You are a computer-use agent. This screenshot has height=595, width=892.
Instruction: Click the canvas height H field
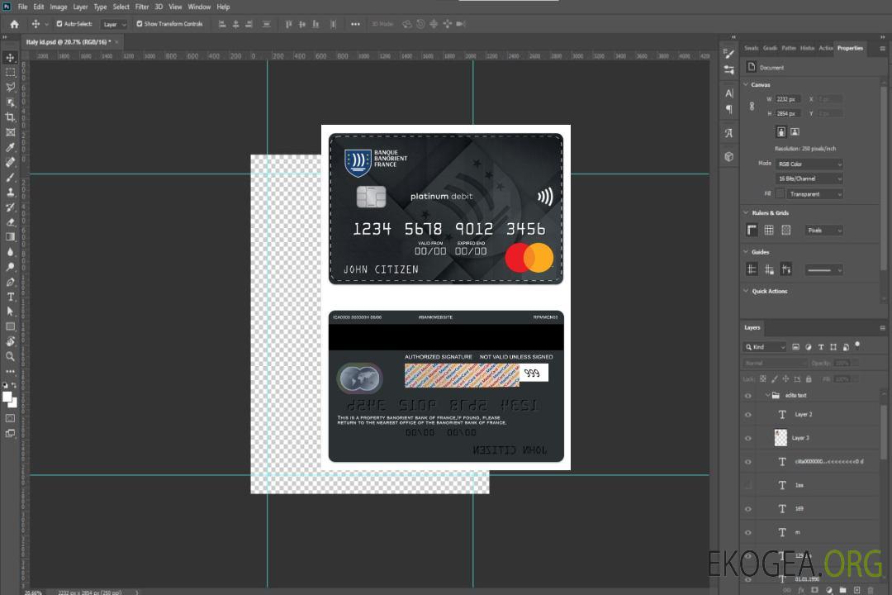click(x=789, y=114)
